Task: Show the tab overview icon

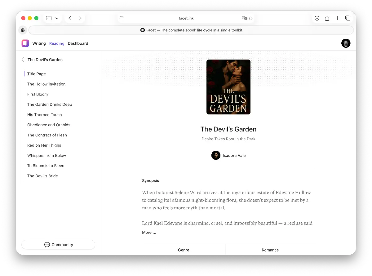Action: 348,18
